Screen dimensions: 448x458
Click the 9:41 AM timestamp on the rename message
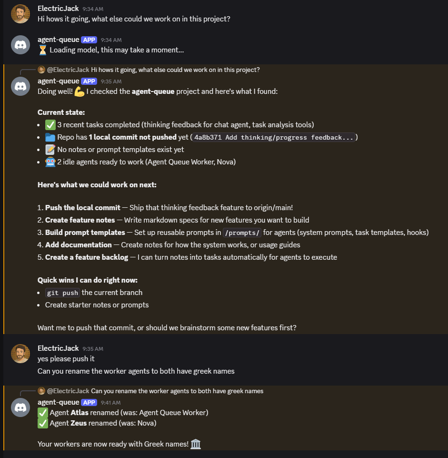click(110, 402)
